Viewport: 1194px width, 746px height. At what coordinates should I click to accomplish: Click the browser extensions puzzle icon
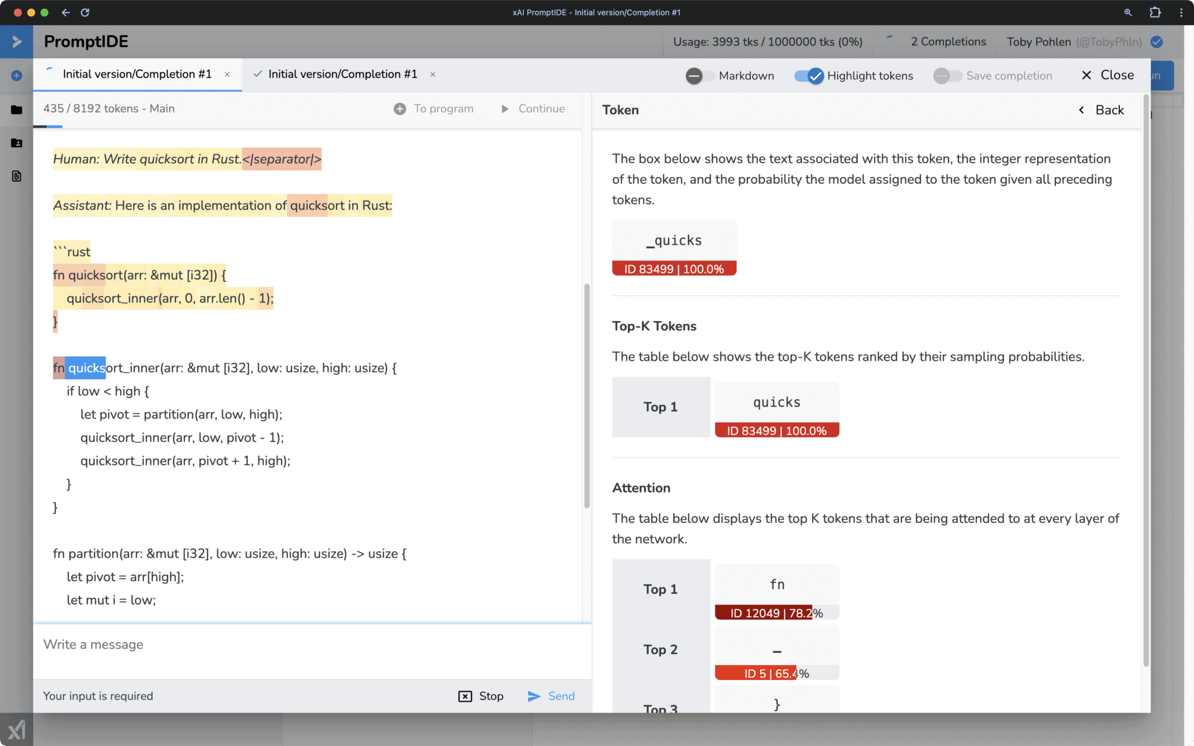tap(1156, 12)
